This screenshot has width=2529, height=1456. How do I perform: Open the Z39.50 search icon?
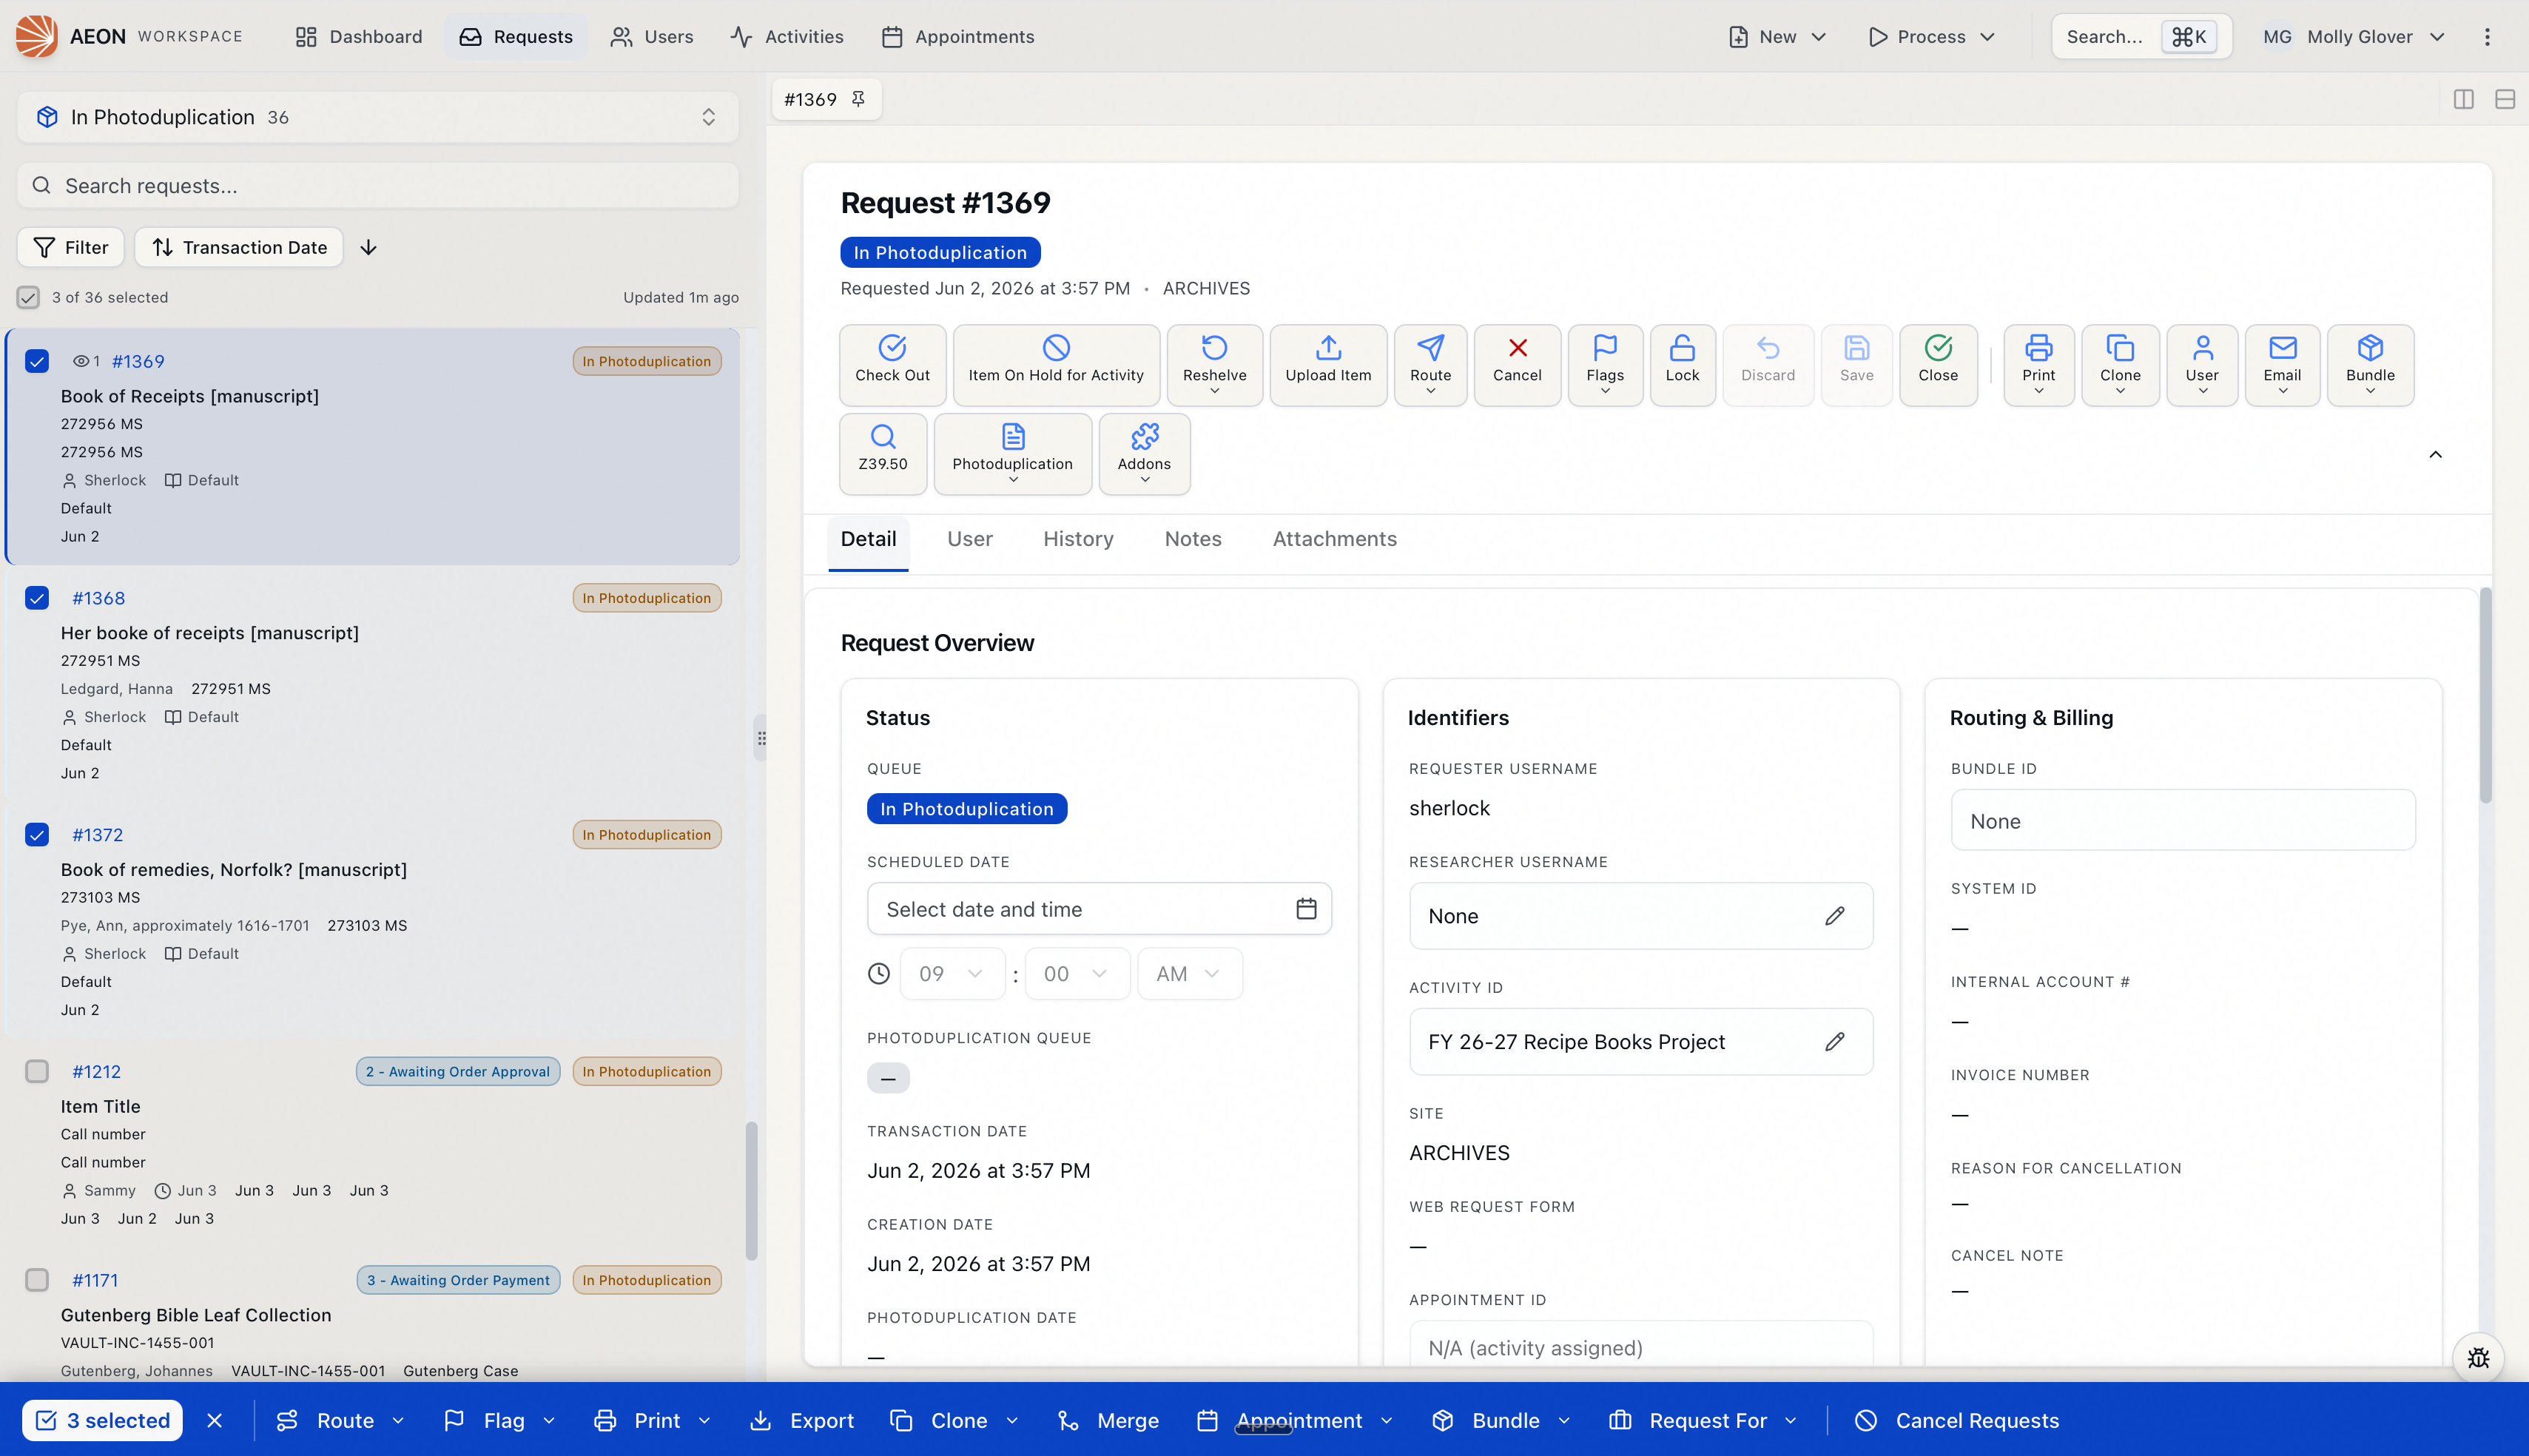(x=882, y=437)
